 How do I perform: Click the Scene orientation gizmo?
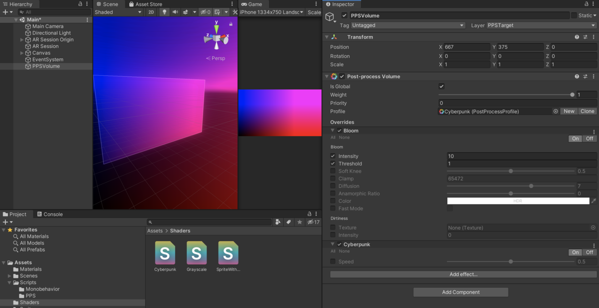(x=216, y=37)
